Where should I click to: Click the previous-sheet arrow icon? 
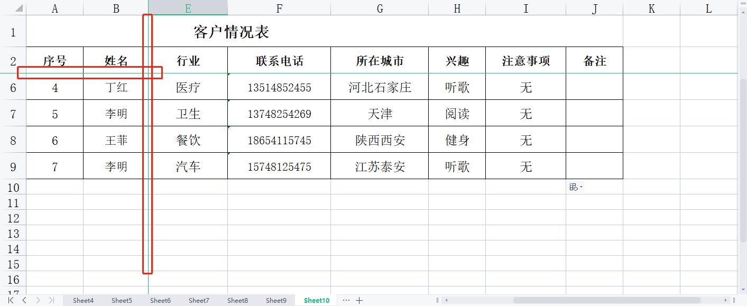(24, 300)
